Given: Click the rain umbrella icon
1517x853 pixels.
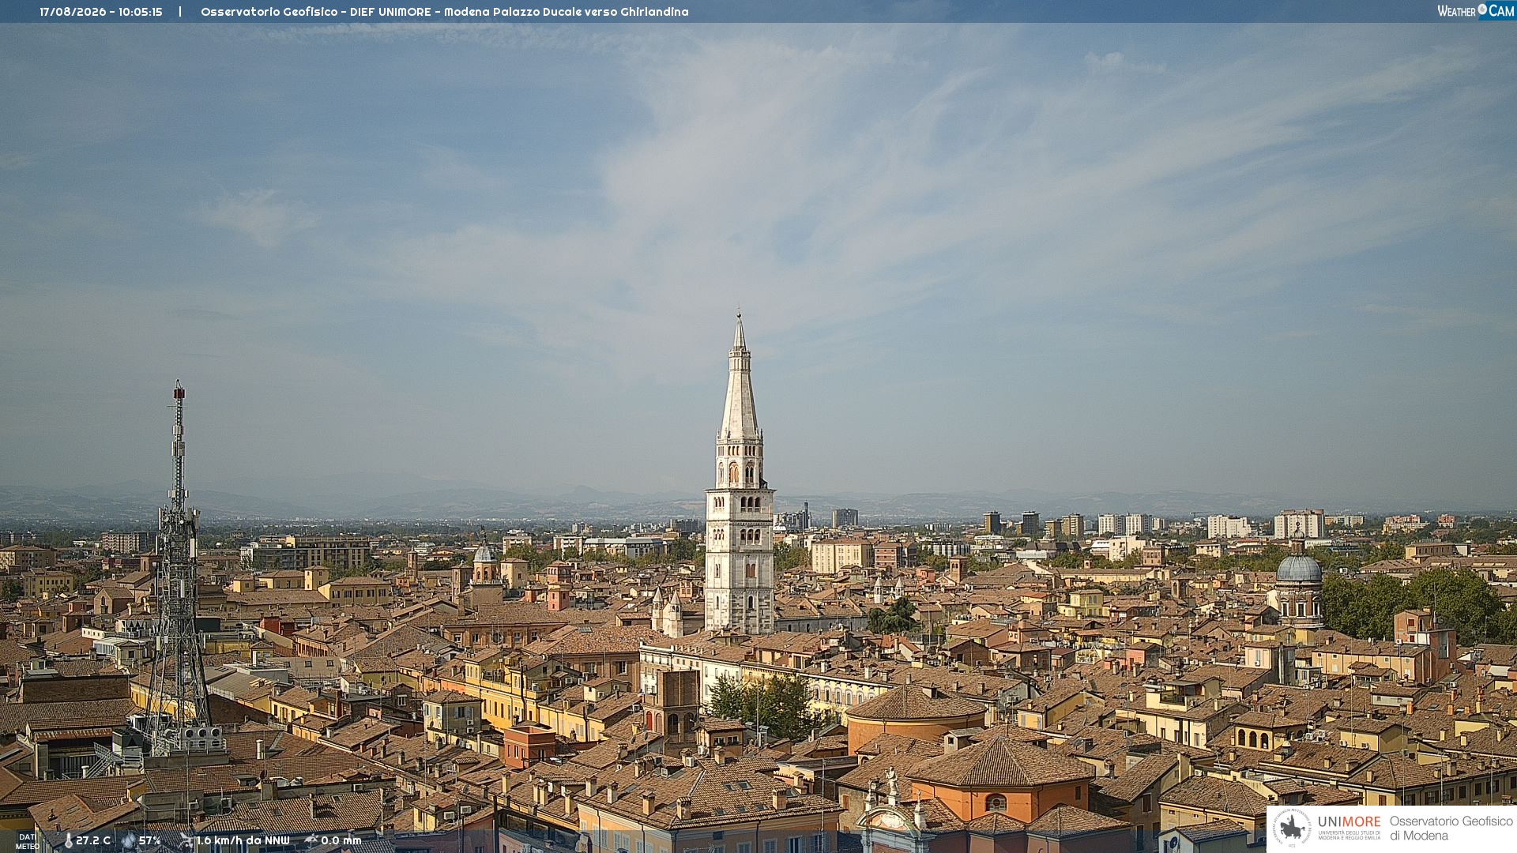Looking at the screenshot, I should [x=311, y=840].
